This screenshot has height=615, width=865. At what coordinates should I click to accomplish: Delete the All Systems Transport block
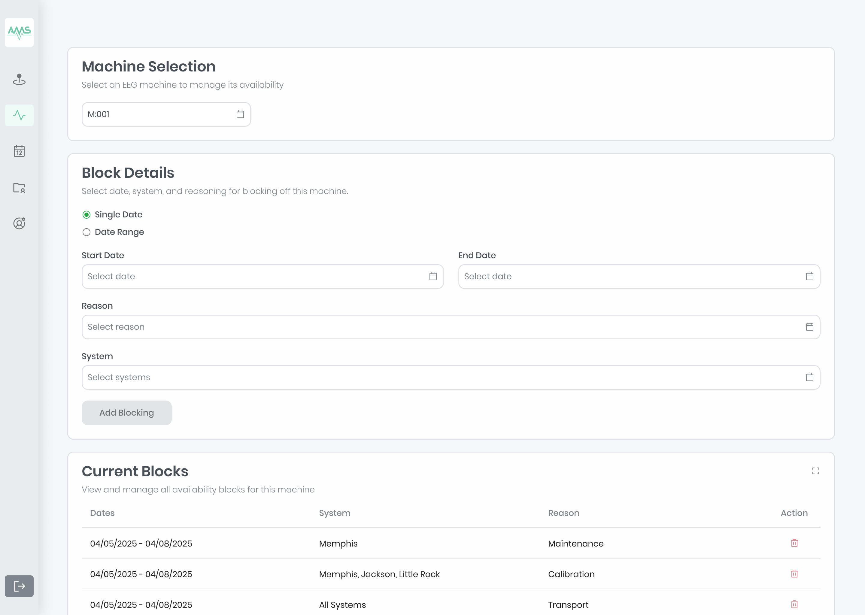click(x=794, y=604)
